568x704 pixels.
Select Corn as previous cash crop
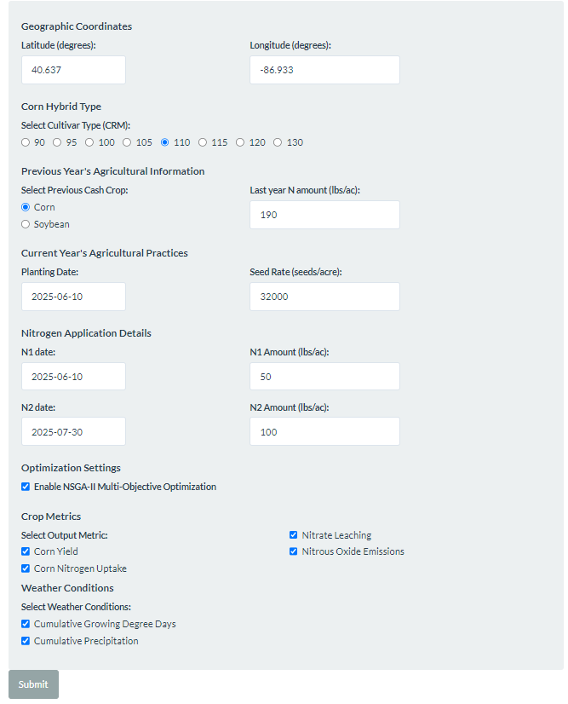click(x=26, y=207)
